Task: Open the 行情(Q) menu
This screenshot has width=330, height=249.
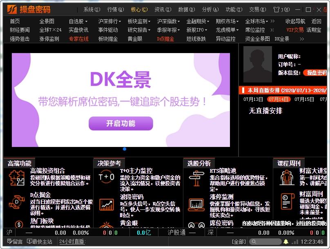Action: (115, 9)
